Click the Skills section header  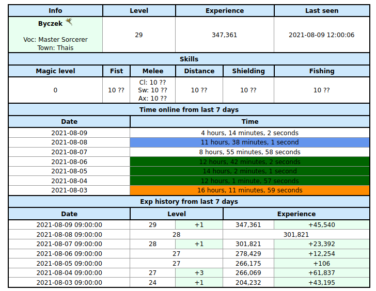pyautogui.click(x=189, y=59)
